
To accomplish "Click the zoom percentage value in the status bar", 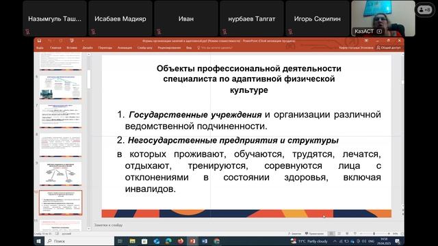I will (396, 234).
